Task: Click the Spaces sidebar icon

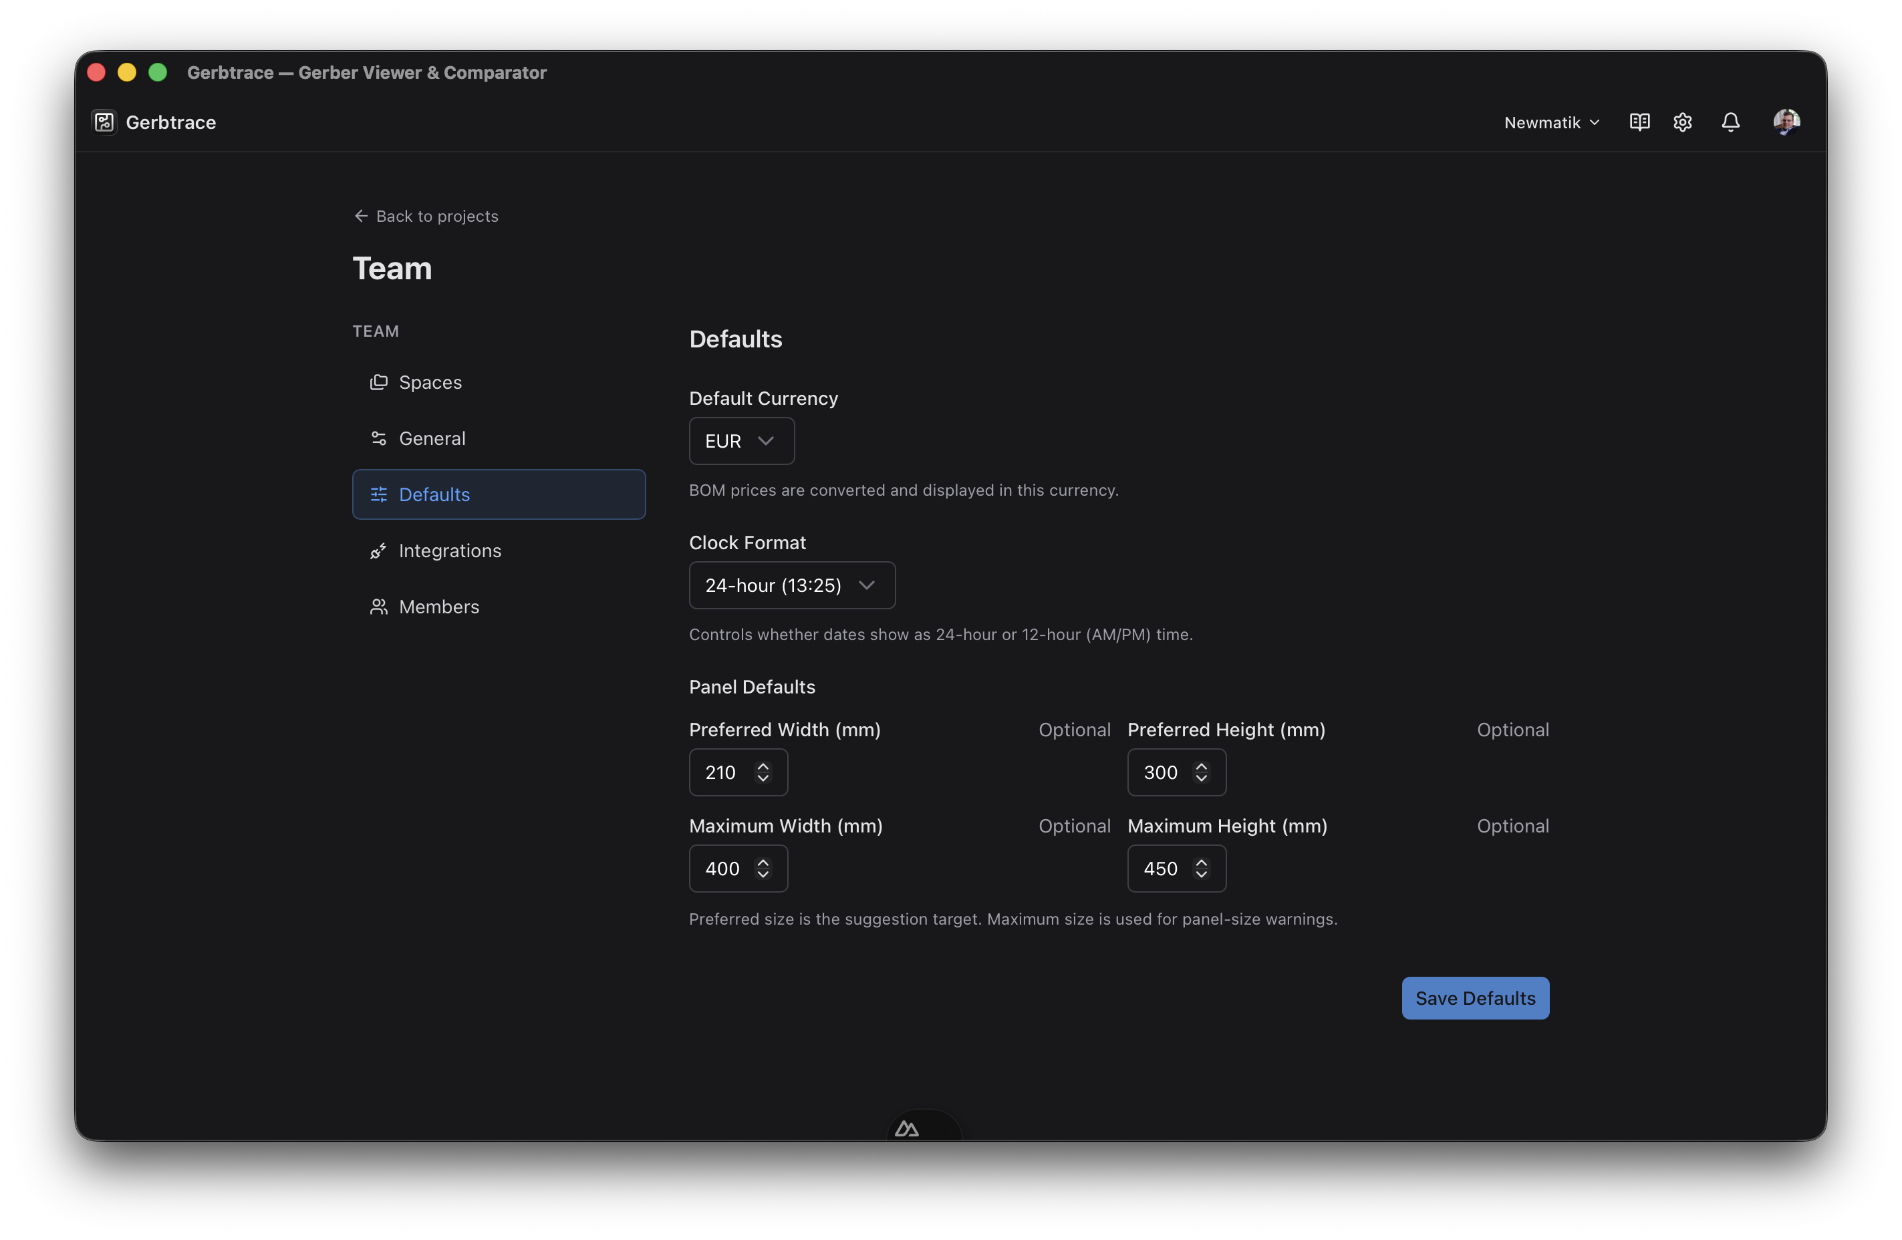Action: pos(379,383)
